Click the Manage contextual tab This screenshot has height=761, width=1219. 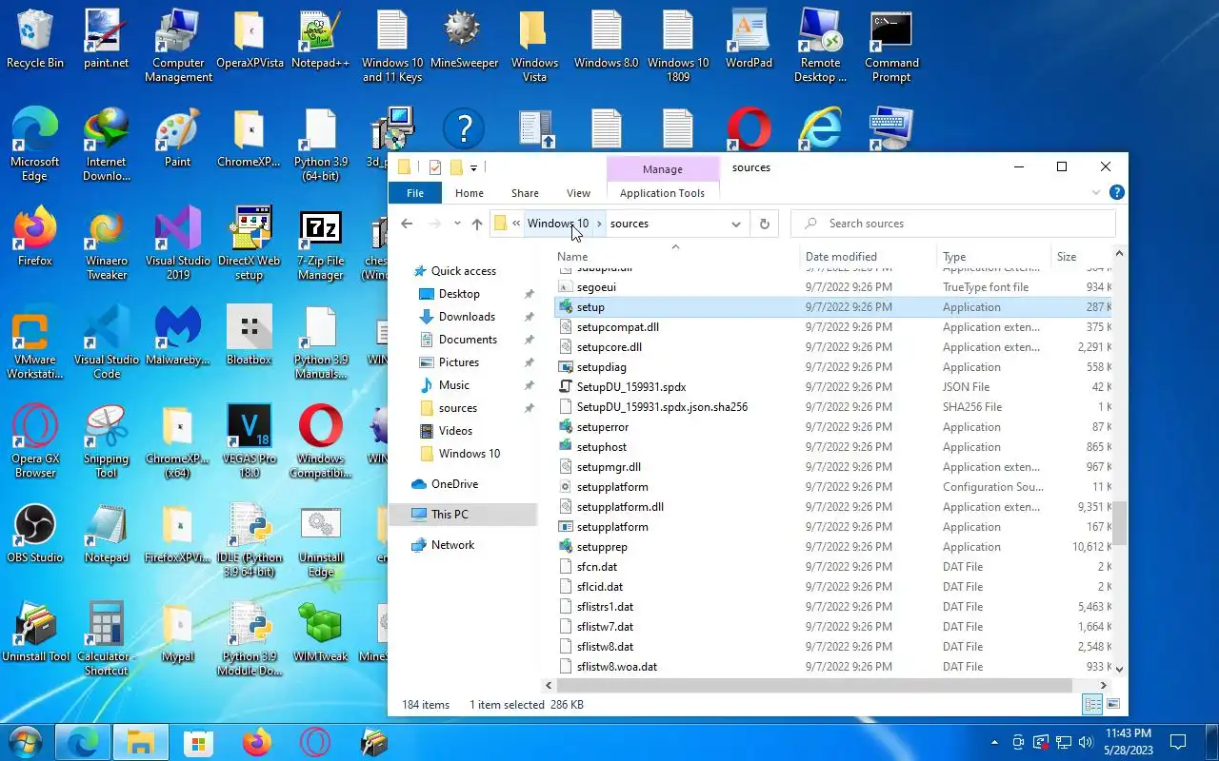pos(662,169)
